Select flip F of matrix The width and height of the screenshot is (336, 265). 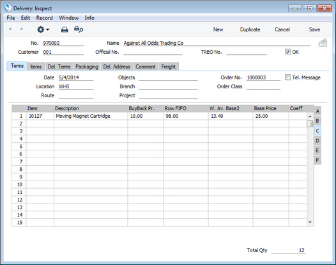[x=317, y=160]
